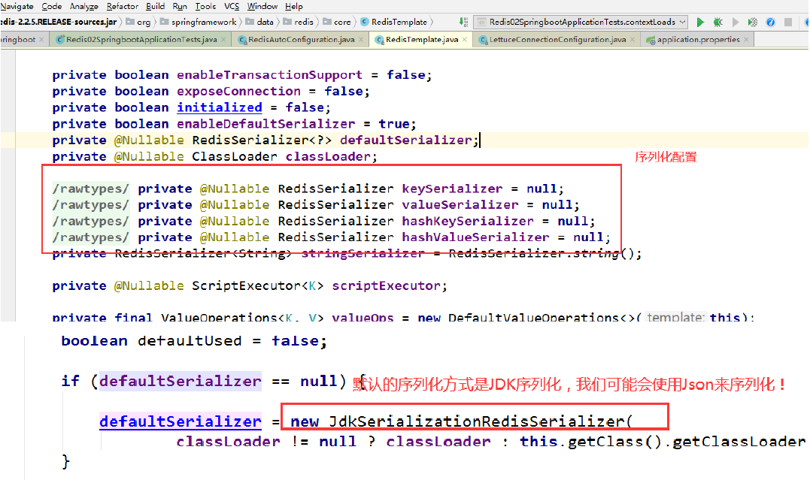Open the Analyze menu
Viewport: 810px width, 480px height.
(83, 6)
